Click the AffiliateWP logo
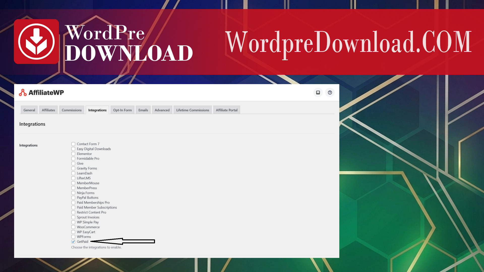This screenshot has height=272, width=484. click(41, 92)
